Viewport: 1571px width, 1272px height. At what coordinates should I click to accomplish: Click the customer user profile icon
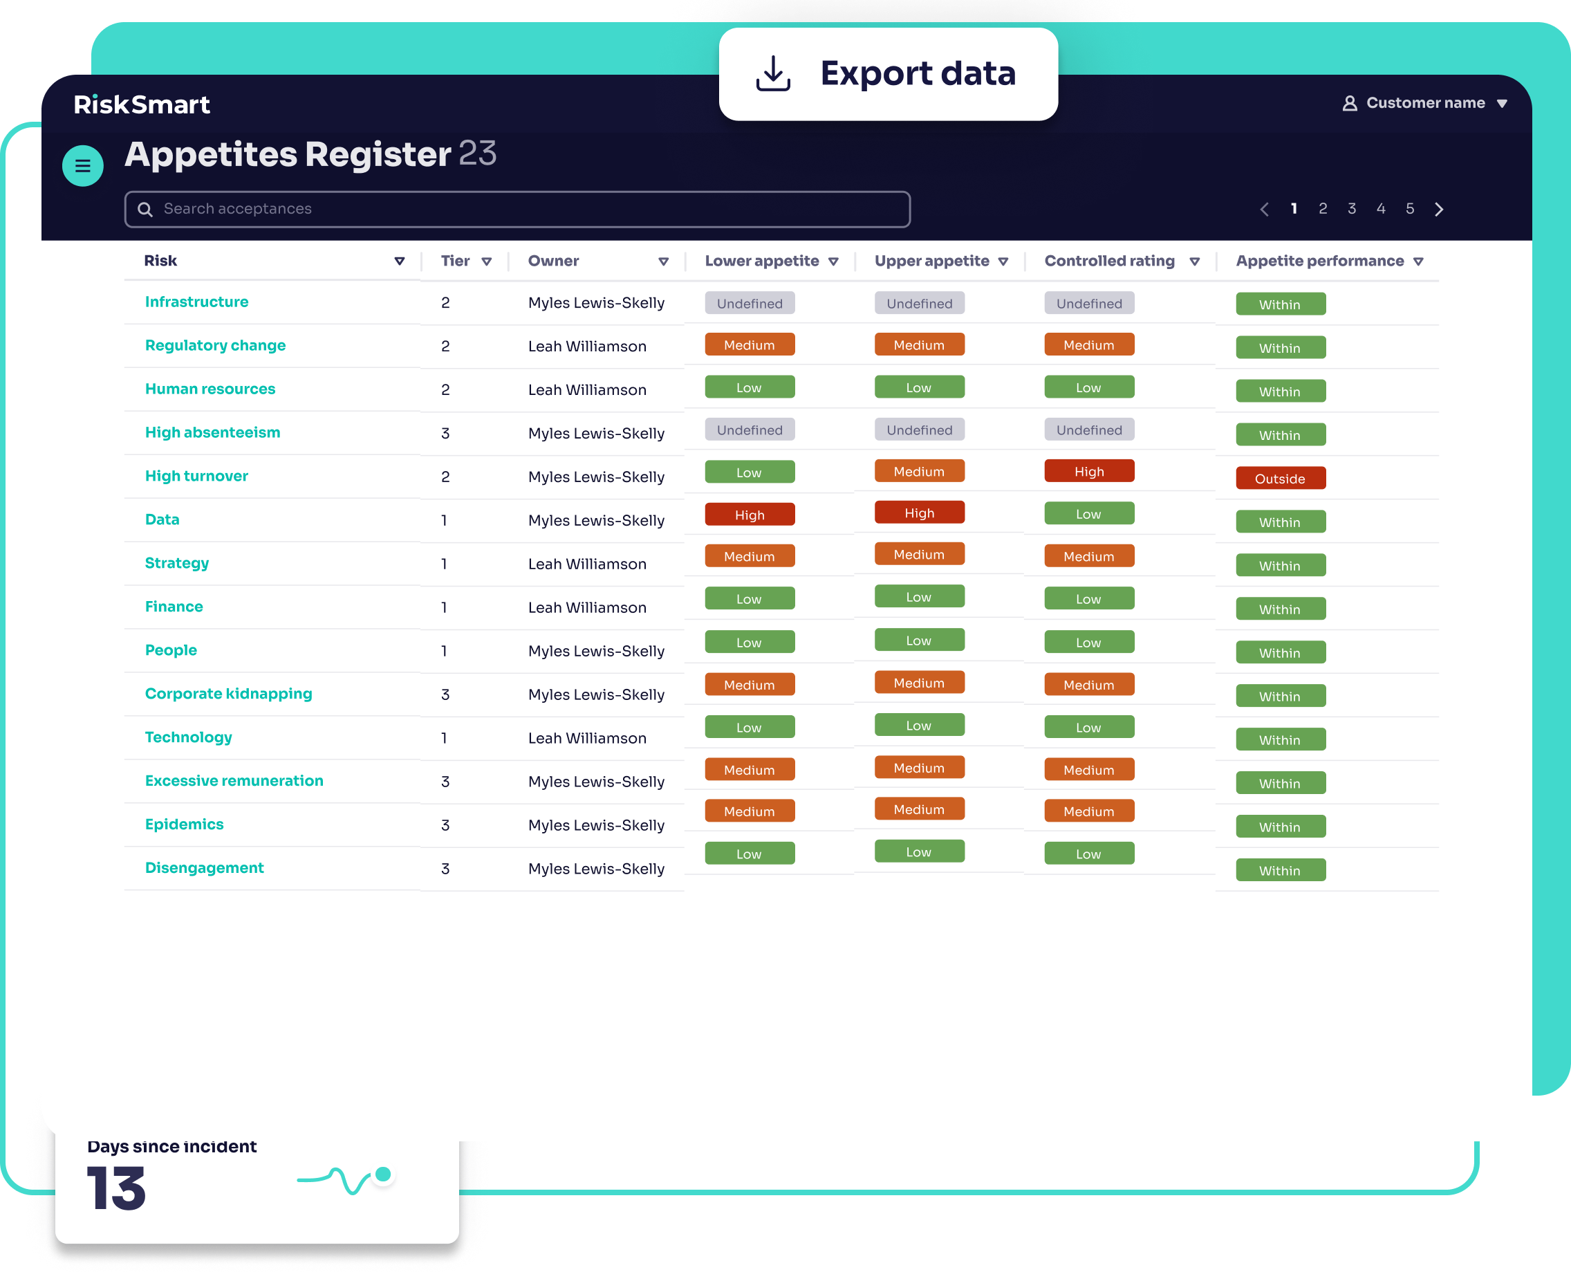click(x=1349, y=103)
